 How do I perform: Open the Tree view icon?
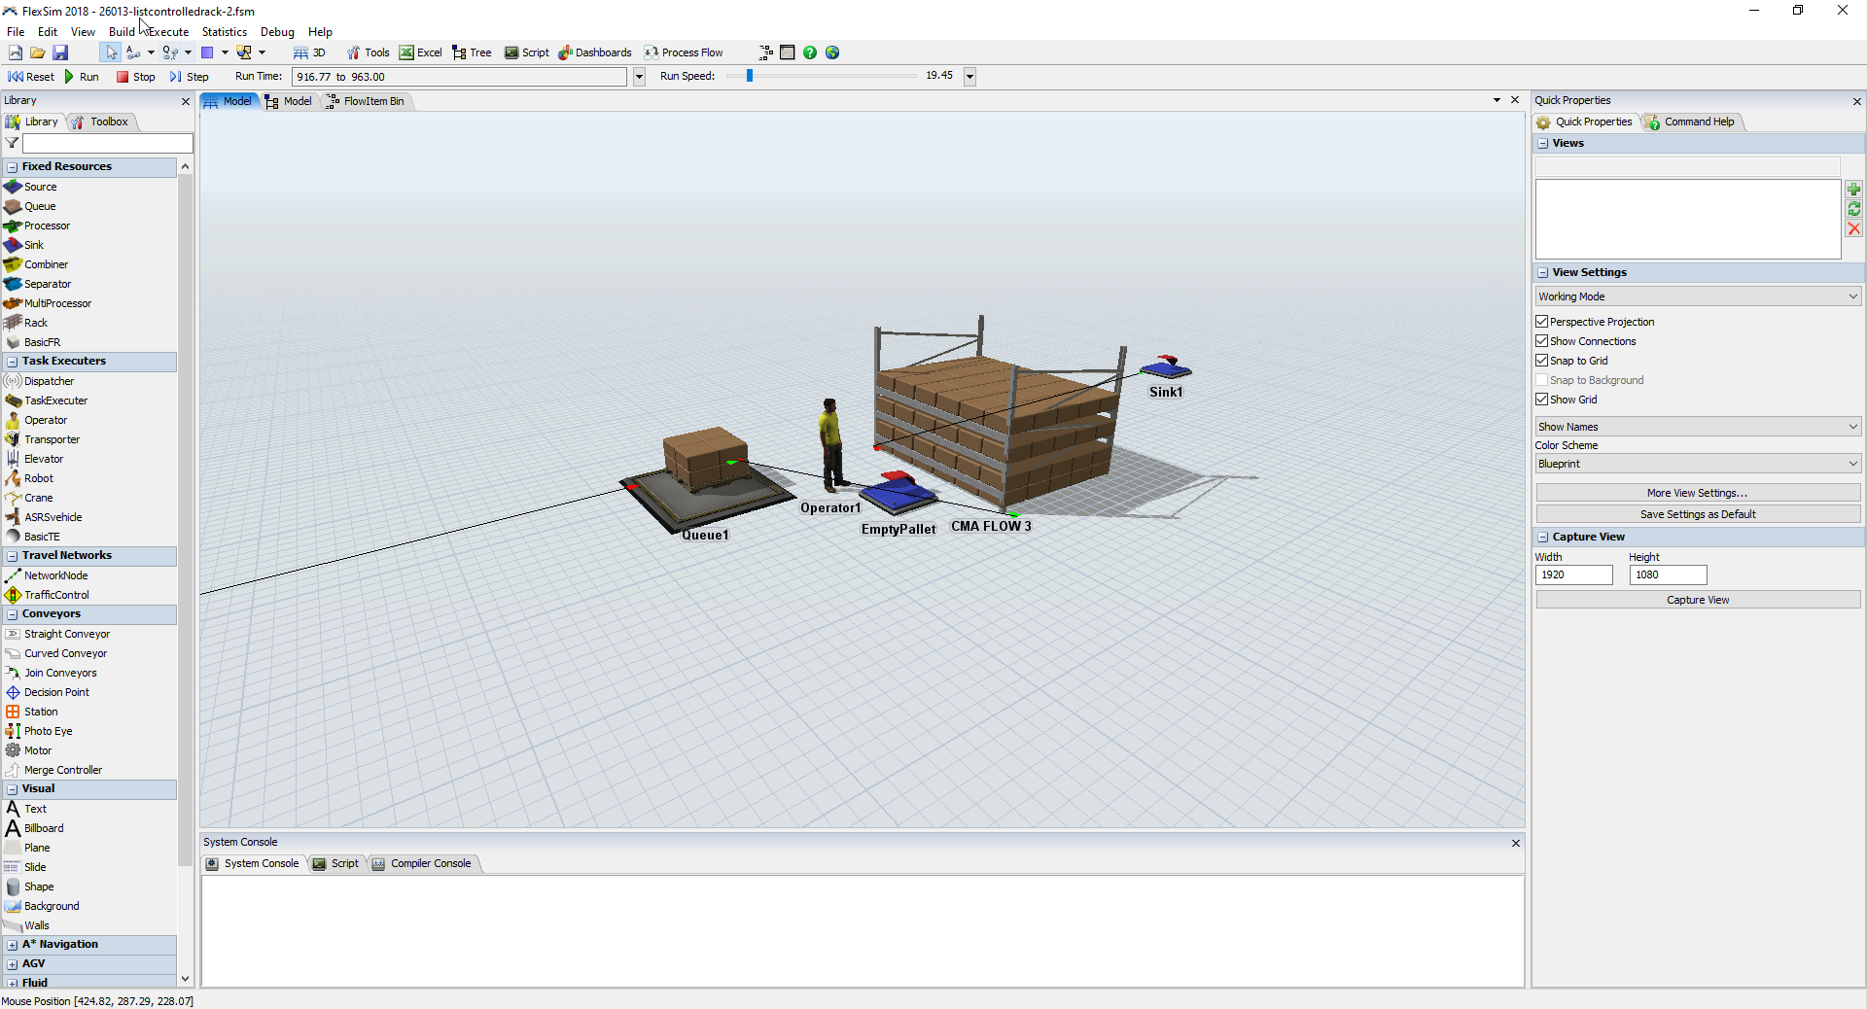coord(472,52)
